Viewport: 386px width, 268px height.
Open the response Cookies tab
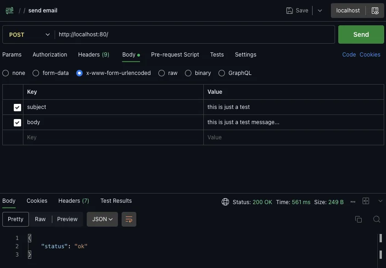pyautogui.click(x=37, y=201)
